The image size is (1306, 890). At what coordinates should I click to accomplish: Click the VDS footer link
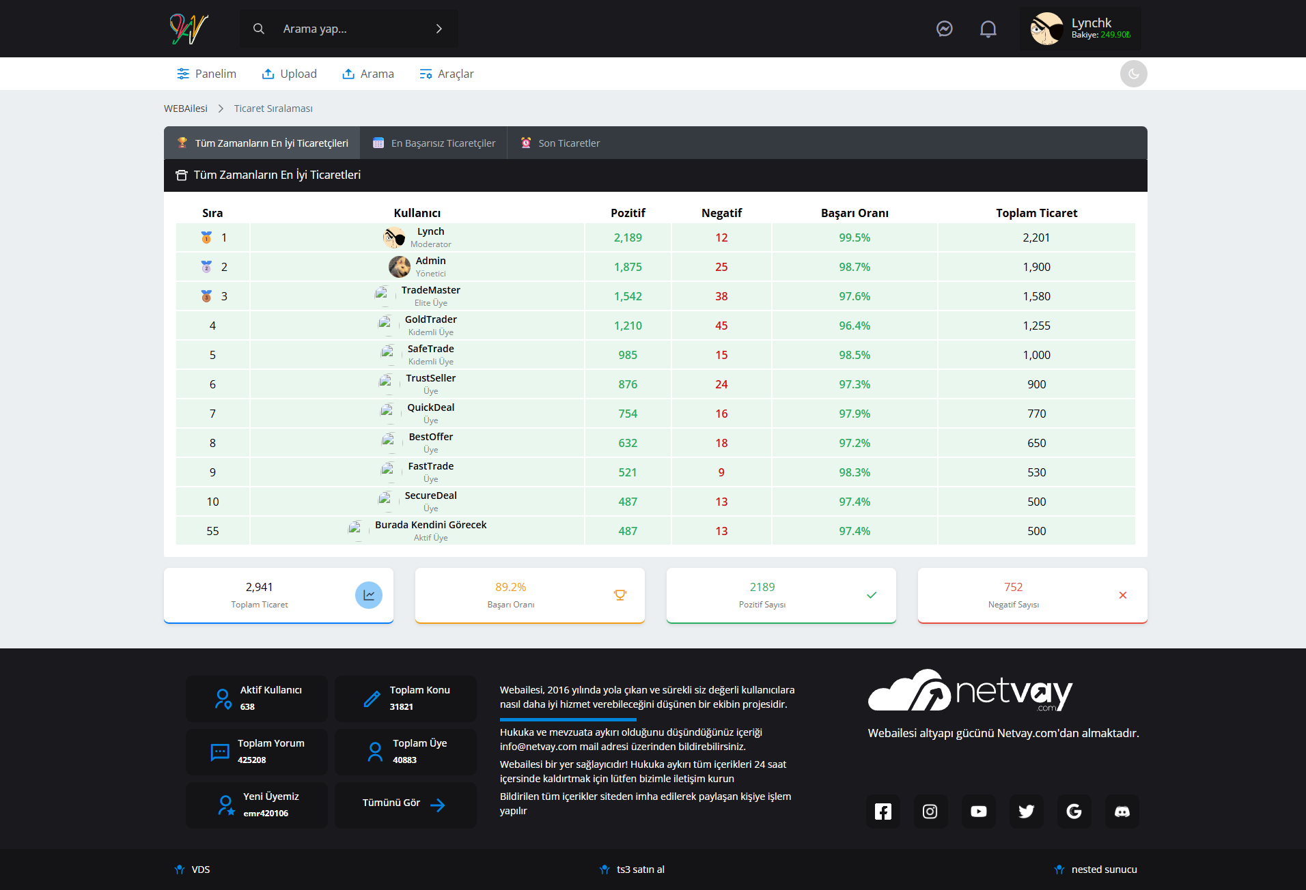point(201,870)
